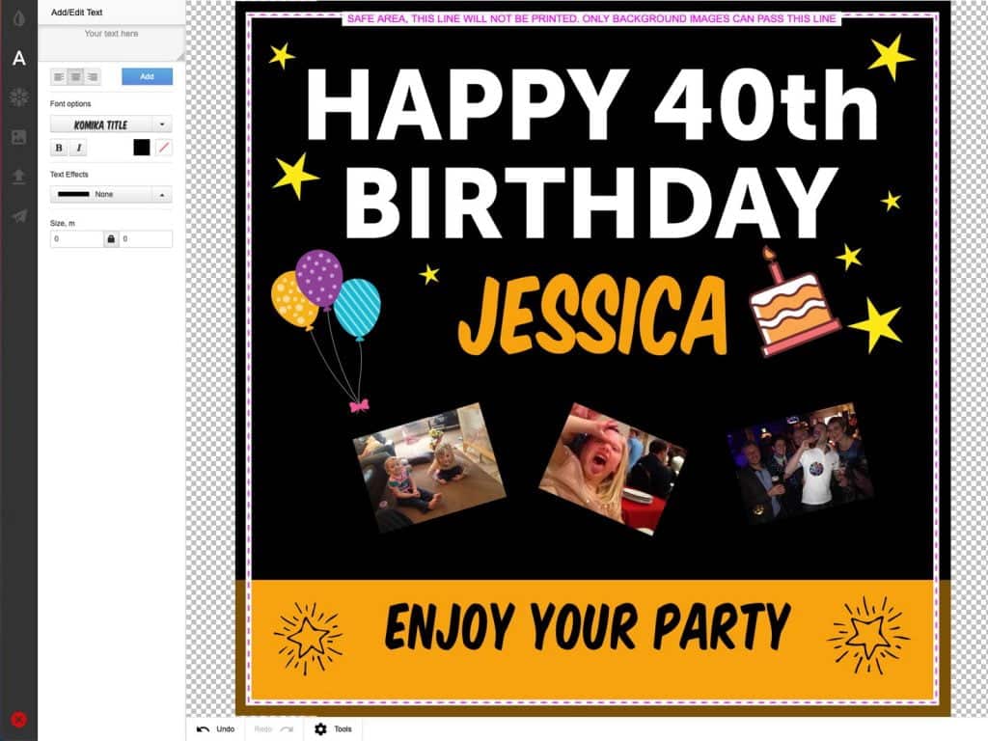The width and height of the screenshot is (988, 741).
Task: Open the image gallery sidebar icon
Action: (x=18, y=137)
